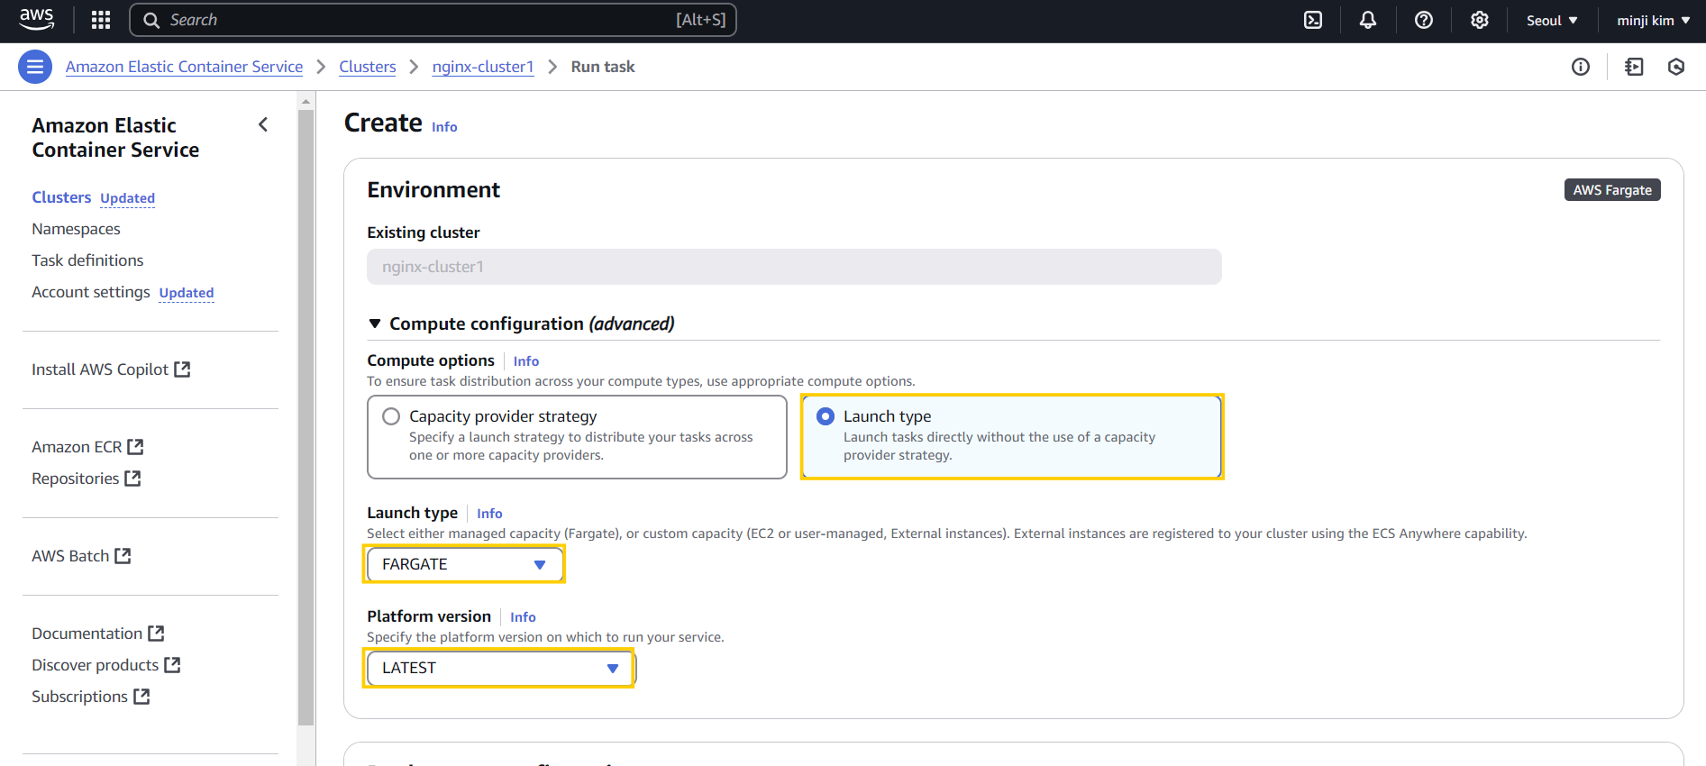
Task: Click the search magnifier icon
Action: point(151,20)
